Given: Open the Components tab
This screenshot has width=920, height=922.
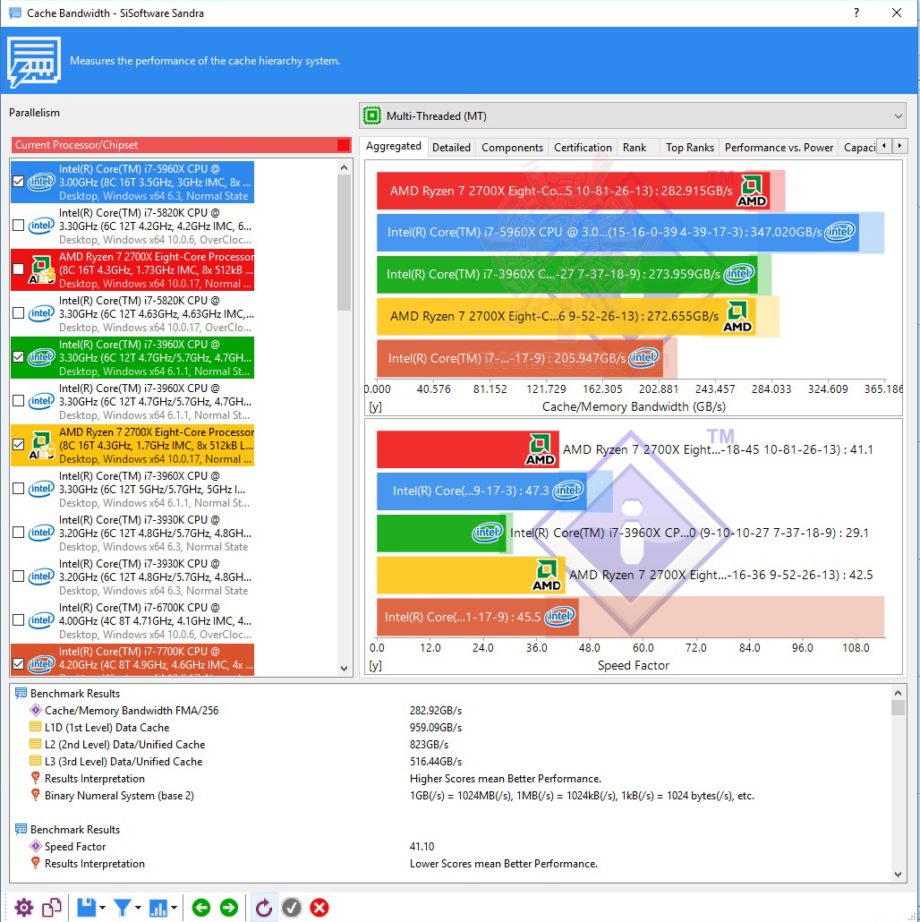Looking at the screenshot, I should click(x=512, y=148).
